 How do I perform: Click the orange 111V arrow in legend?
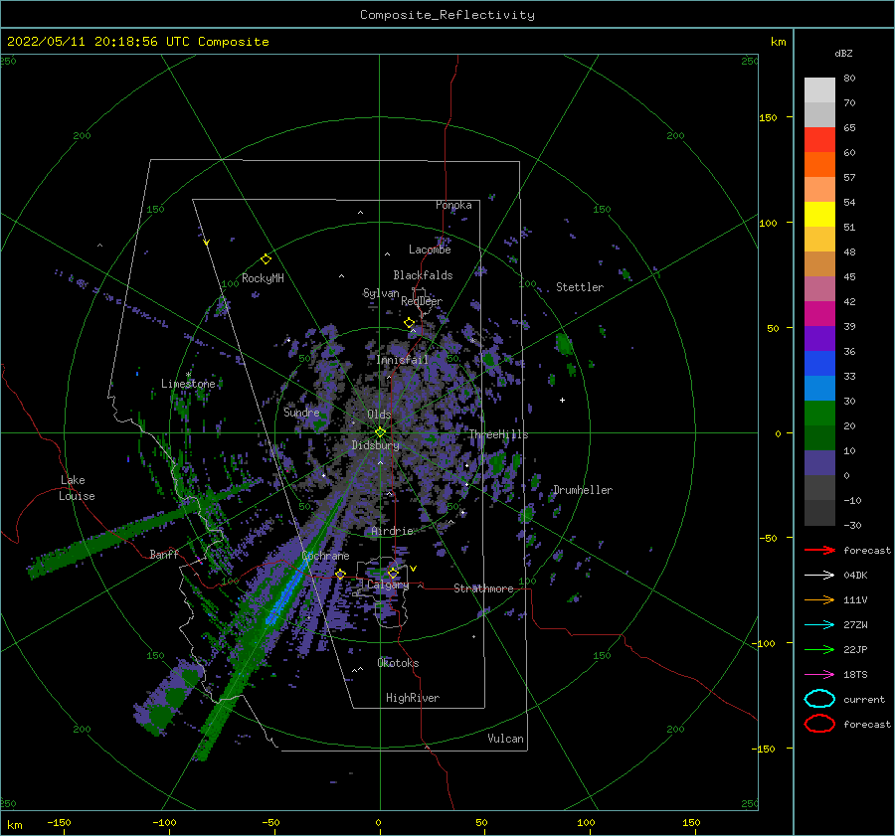click(x=819, y=599)
